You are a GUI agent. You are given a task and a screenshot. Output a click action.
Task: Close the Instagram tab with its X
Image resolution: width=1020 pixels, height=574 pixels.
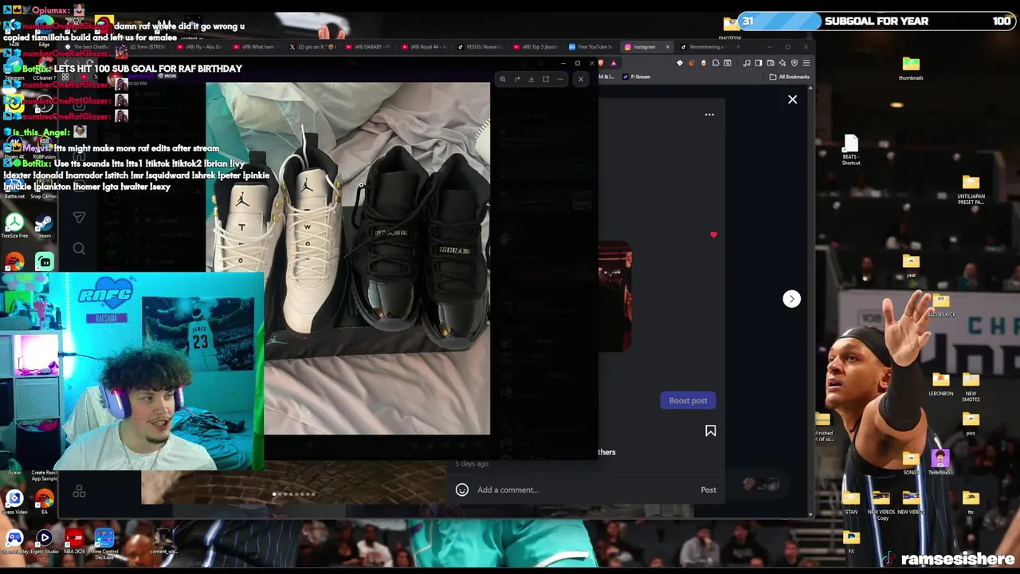pyautogui.click(x=668, y=47)
